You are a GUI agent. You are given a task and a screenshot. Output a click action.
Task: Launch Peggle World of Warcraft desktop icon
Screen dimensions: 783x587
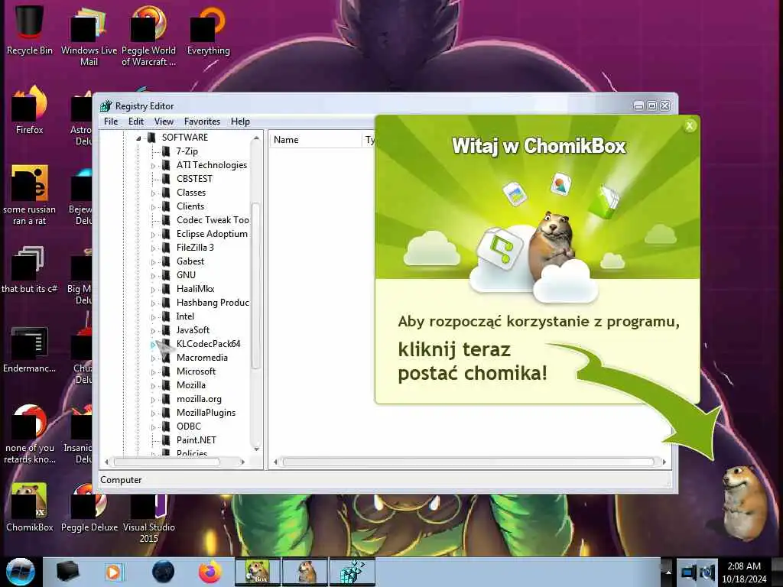coord(148,36)
